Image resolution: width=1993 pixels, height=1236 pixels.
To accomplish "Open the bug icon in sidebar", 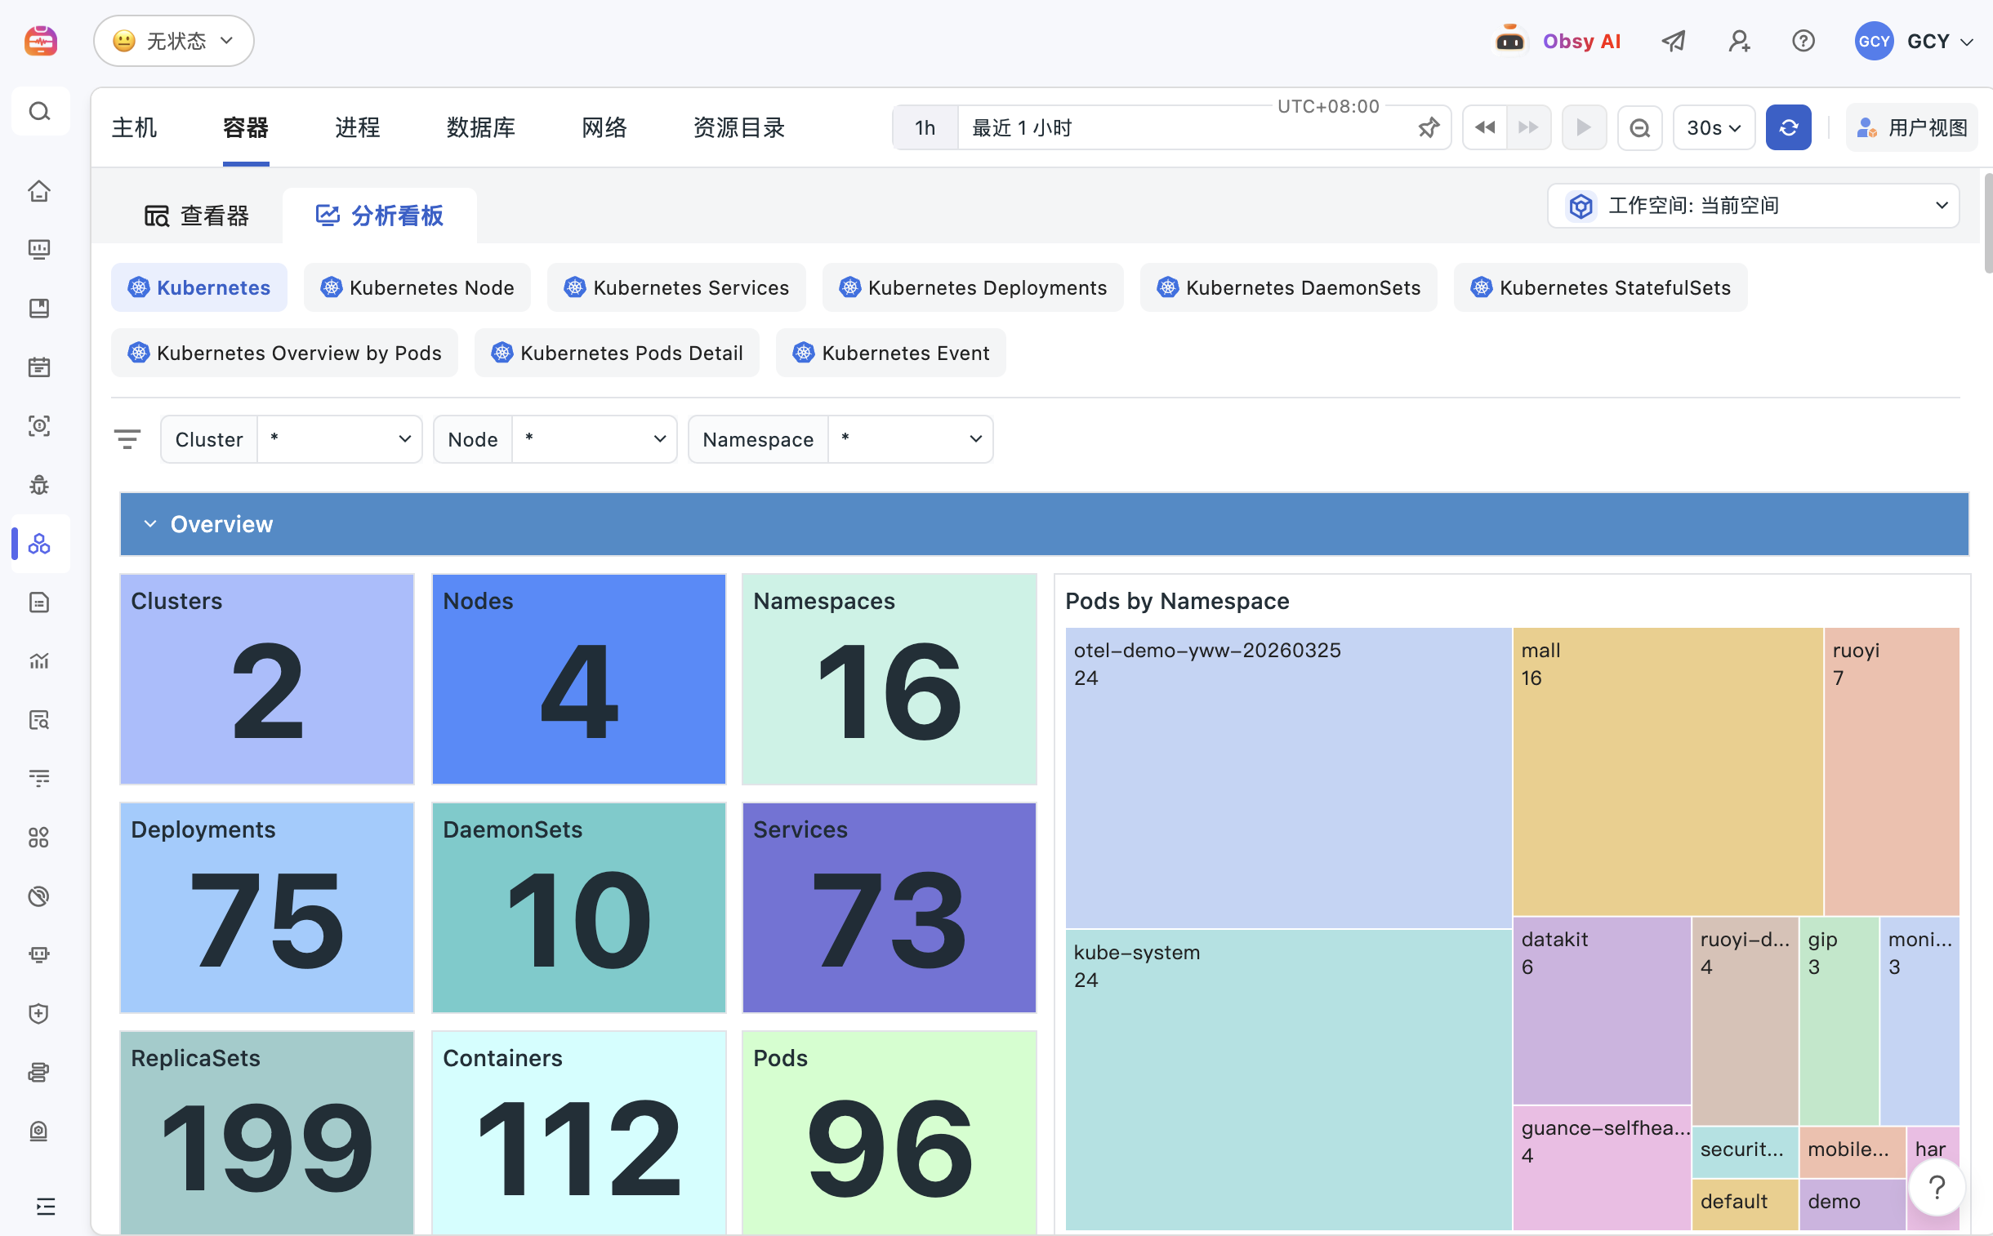I will [x=39, y=485].
